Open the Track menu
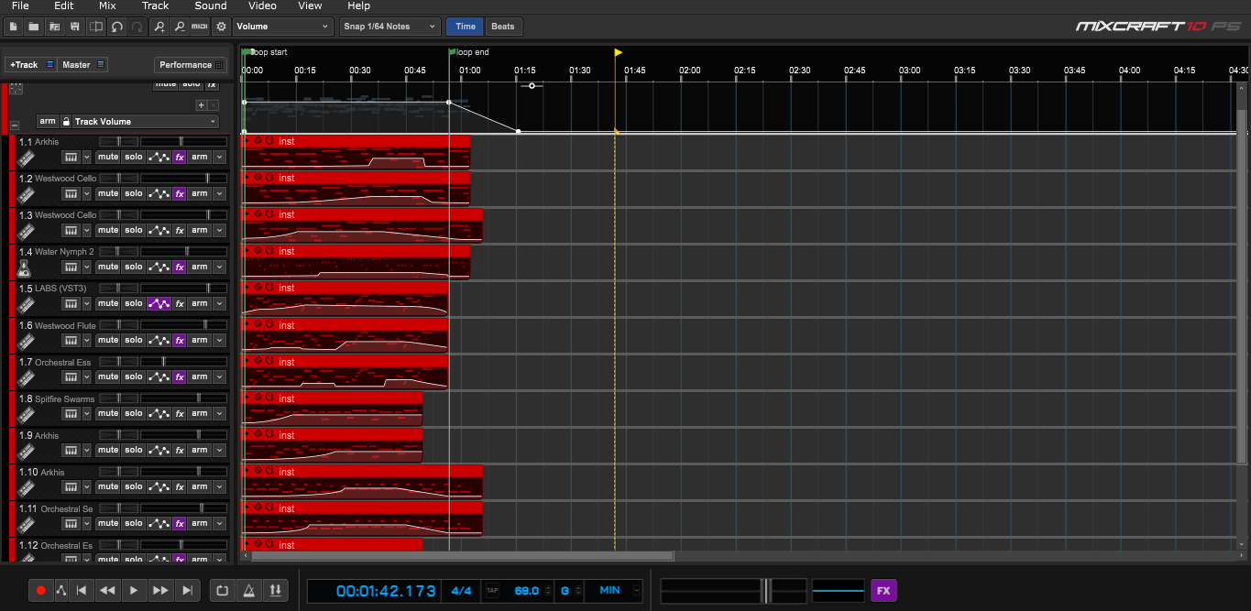 (156, 5)
